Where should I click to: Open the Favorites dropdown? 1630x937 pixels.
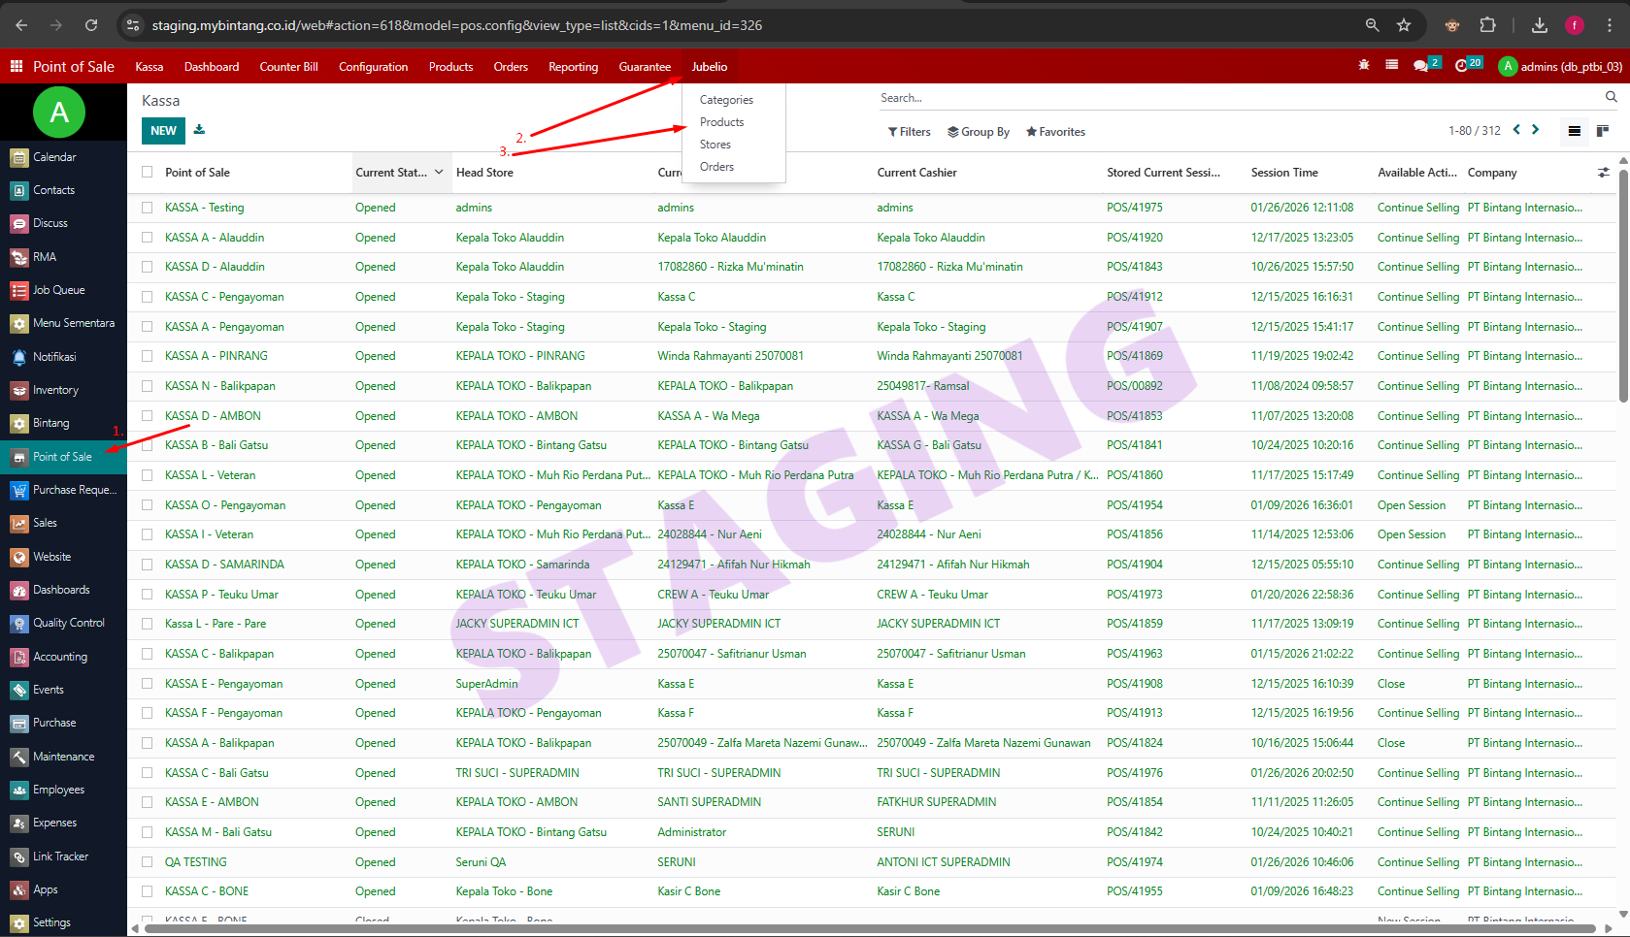pos(1055,132)
